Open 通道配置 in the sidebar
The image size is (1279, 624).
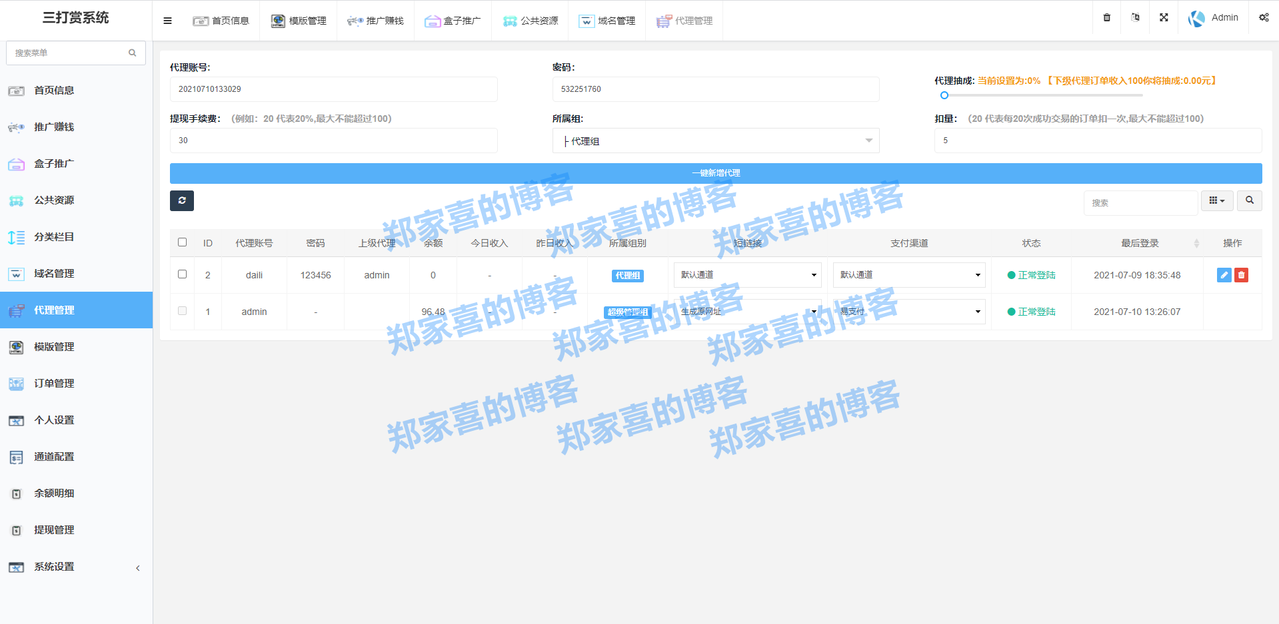coord(76,457)
